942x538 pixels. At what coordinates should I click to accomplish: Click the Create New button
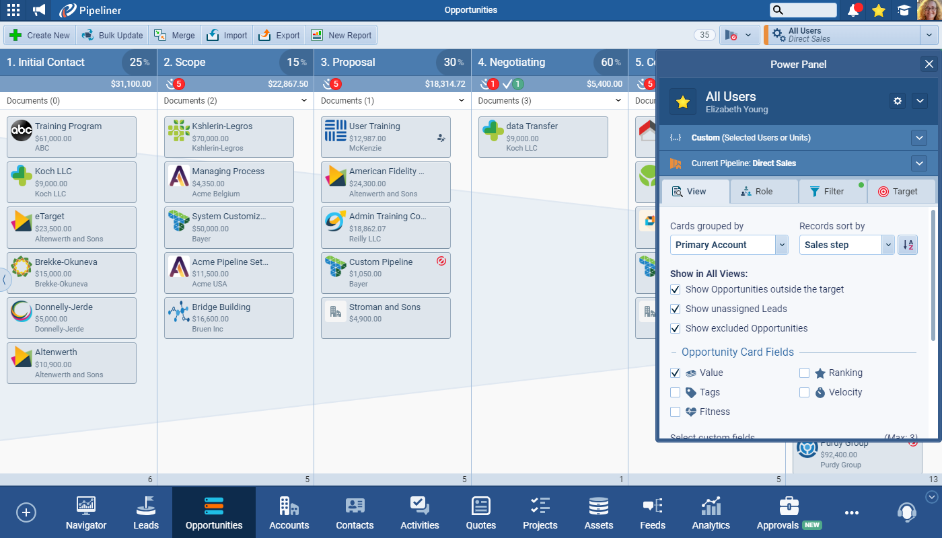click(40, 36)
